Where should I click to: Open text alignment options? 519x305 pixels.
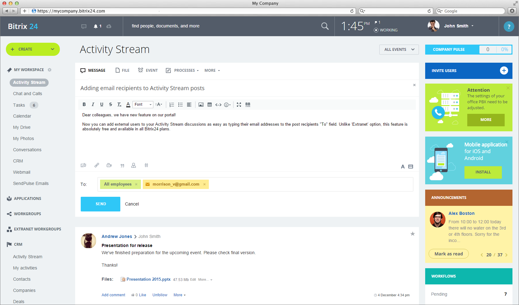tap(189, 105)
